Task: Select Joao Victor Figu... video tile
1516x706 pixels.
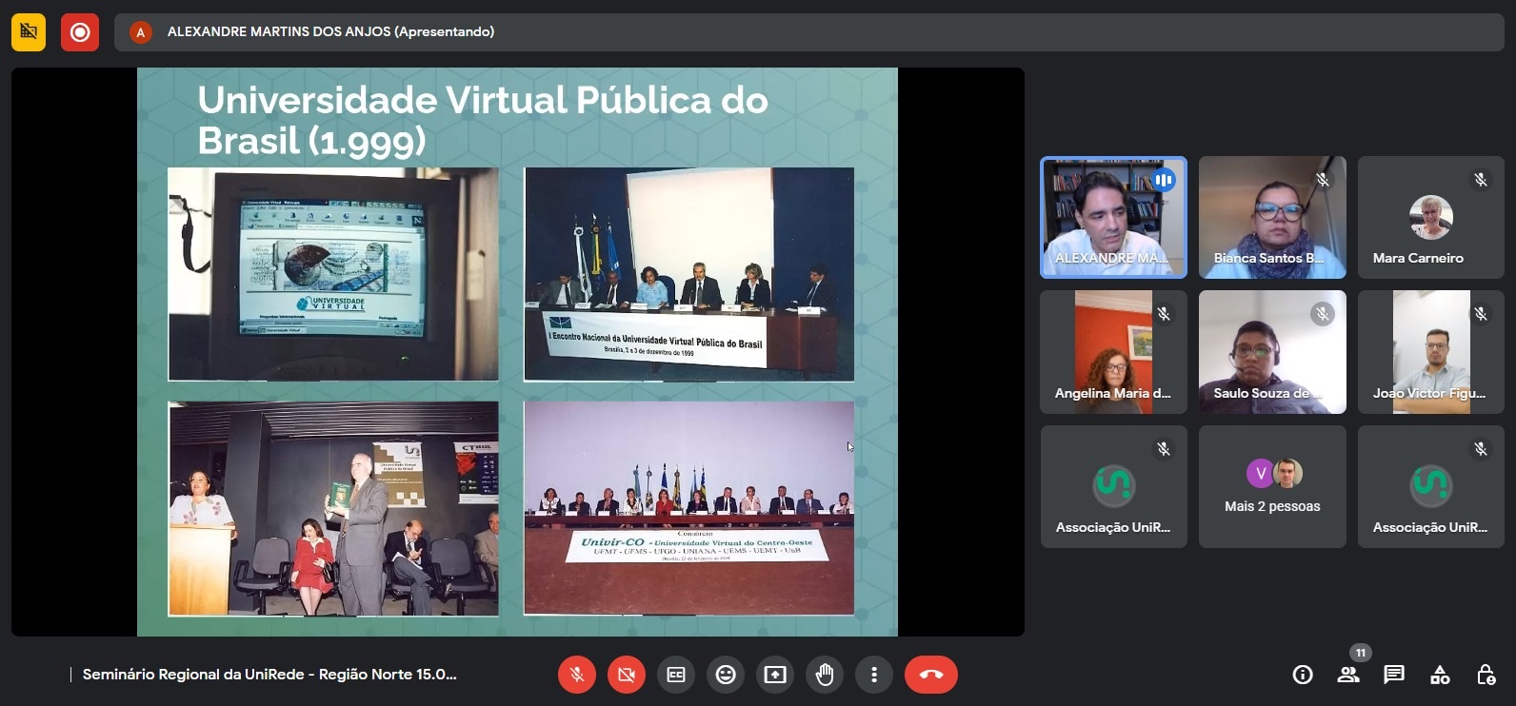Action: pyautogui.click(x=1431, y=352)
